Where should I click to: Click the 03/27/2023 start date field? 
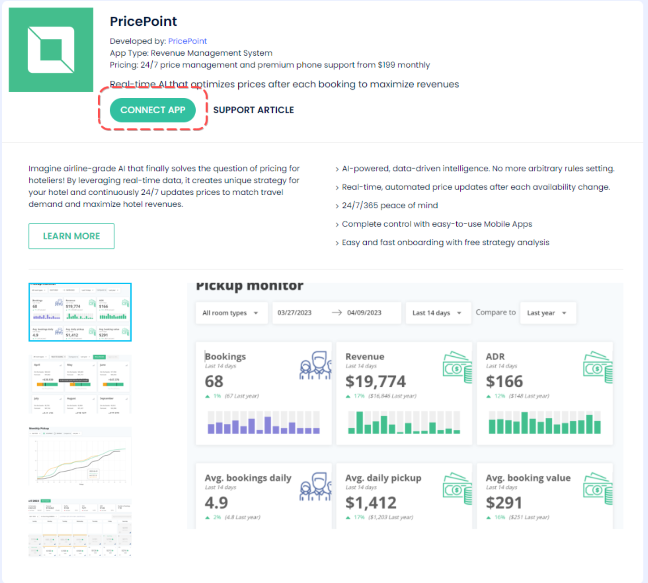(294, 313)
